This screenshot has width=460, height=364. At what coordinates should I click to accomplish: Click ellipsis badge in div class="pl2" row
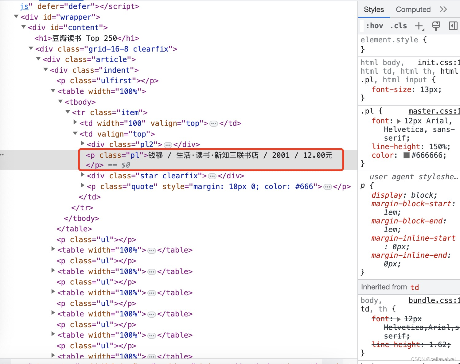168,145
